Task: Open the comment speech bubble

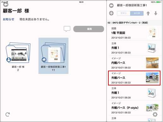Action: [67, 29]
